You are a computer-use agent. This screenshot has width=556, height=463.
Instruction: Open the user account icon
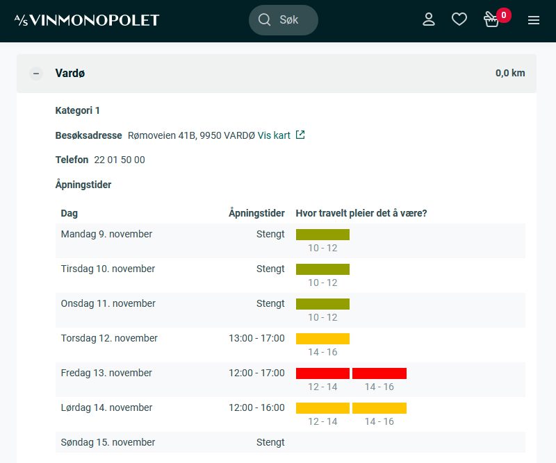click(x=429, y=20)
